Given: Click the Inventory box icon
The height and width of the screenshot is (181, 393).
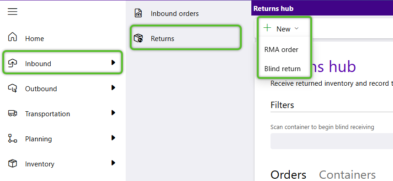Looking at the screenshot, I should pos(12,164).
